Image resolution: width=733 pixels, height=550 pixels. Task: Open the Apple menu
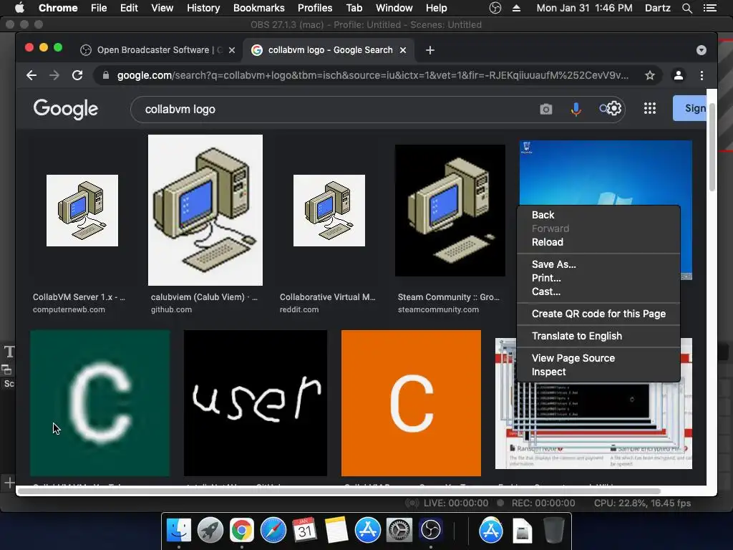19,7
